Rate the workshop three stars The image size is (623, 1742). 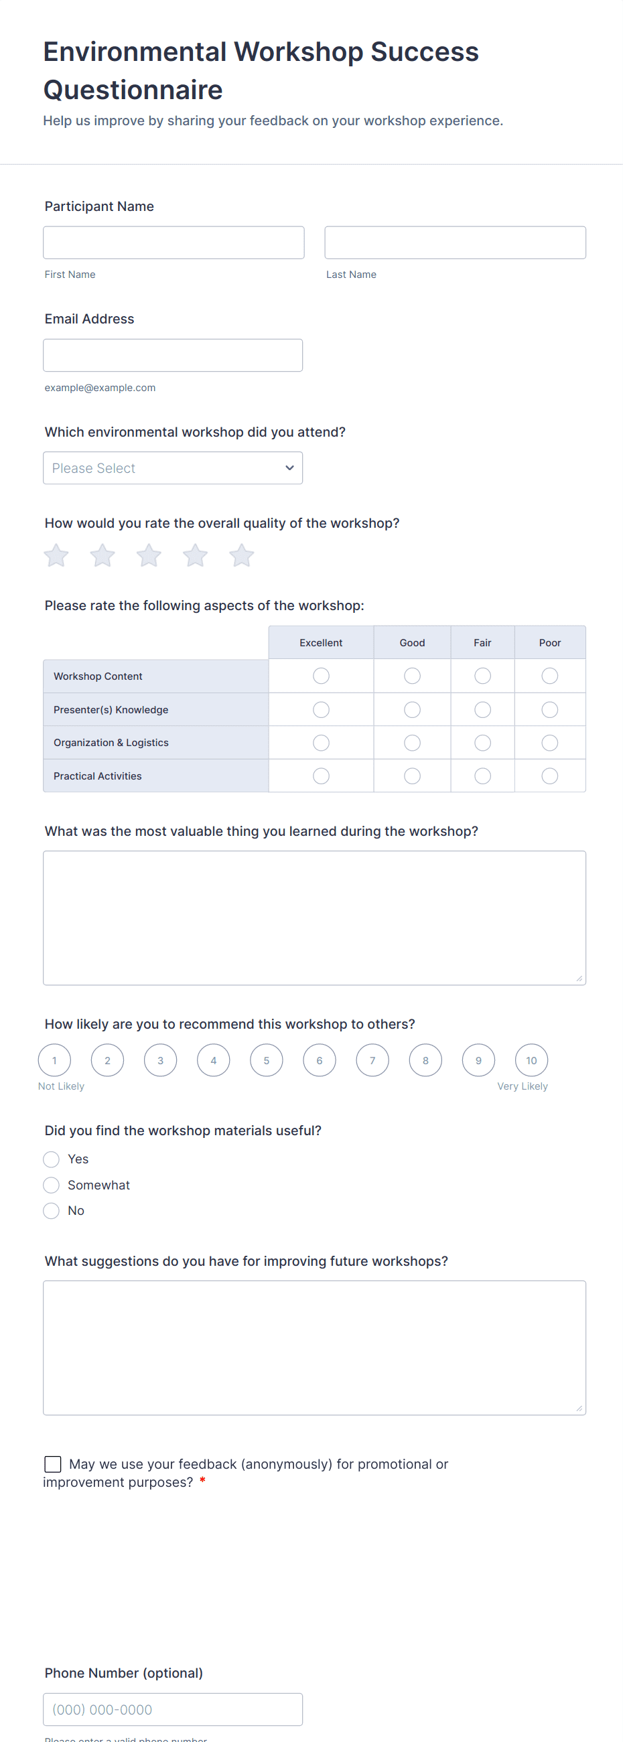point(149,556)
